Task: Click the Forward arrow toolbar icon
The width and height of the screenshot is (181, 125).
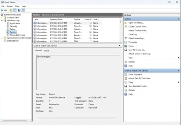Action: pos(6,10)
